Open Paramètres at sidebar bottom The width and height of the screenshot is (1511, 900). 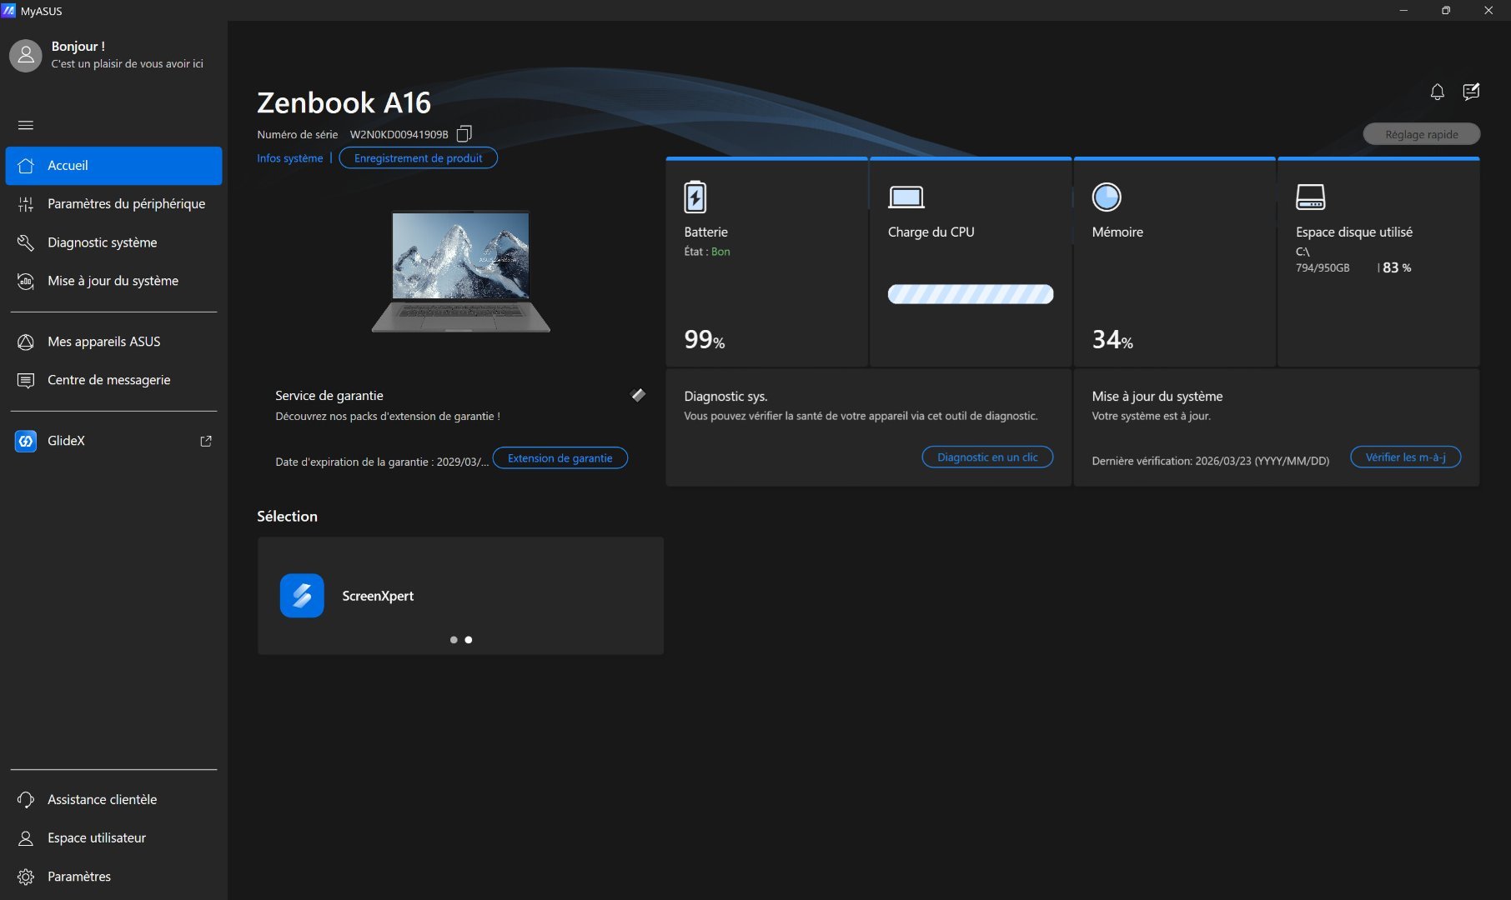point(113,877)
